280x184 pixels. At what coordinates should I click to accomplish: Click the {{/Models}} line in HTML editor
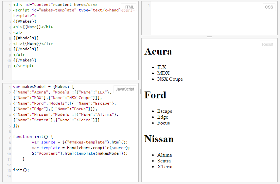[26, 49]
